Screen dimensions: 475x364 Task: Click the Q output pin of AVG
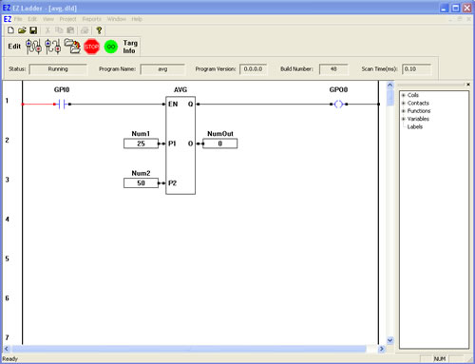point(190,104)
